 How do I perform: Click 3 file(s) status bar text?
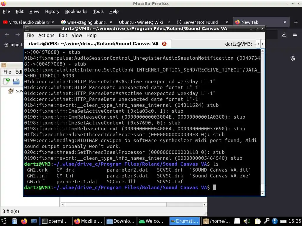[11, 211]
